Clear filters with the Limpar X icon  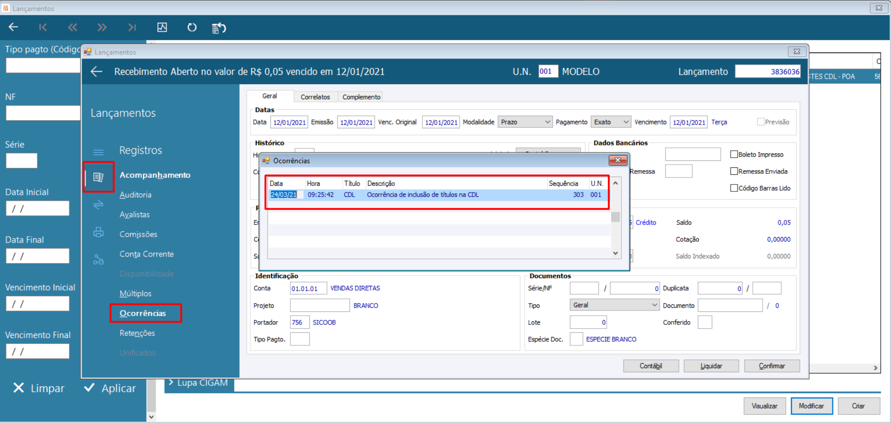pyautogui.click(x=19, y=388)
